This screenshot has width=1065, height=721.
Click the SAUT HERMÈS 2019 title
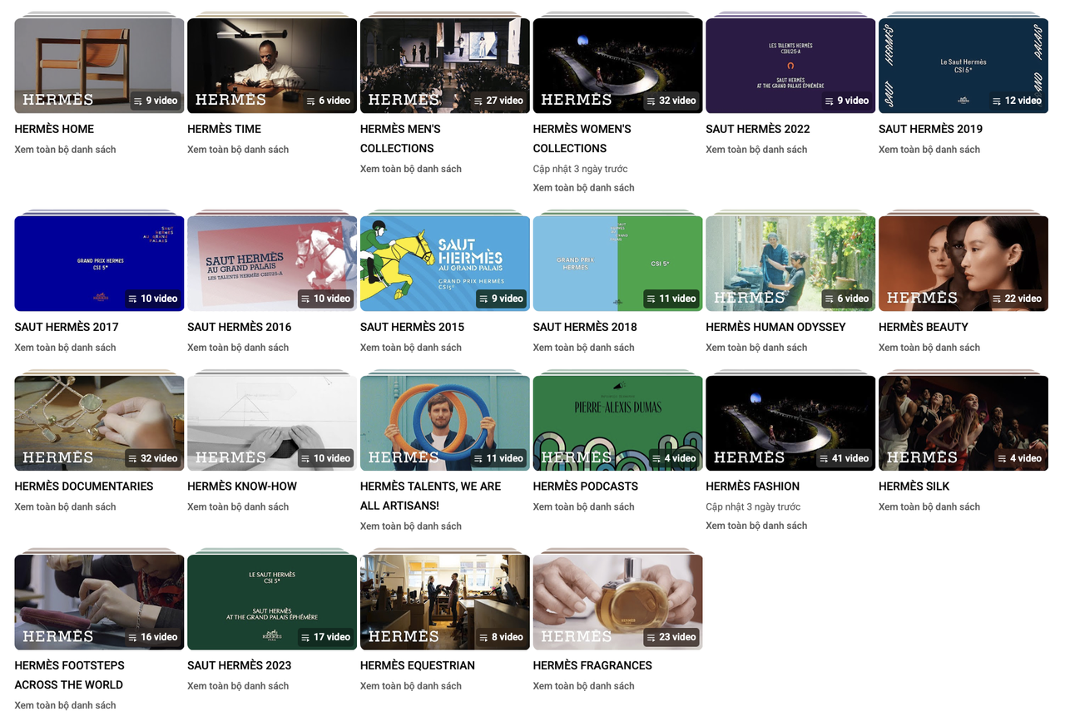[x=930, y=129]
